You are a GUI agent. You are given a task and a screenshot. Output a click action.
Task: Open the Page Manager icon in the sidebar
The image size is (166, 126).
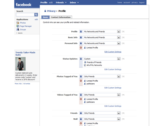18,26
